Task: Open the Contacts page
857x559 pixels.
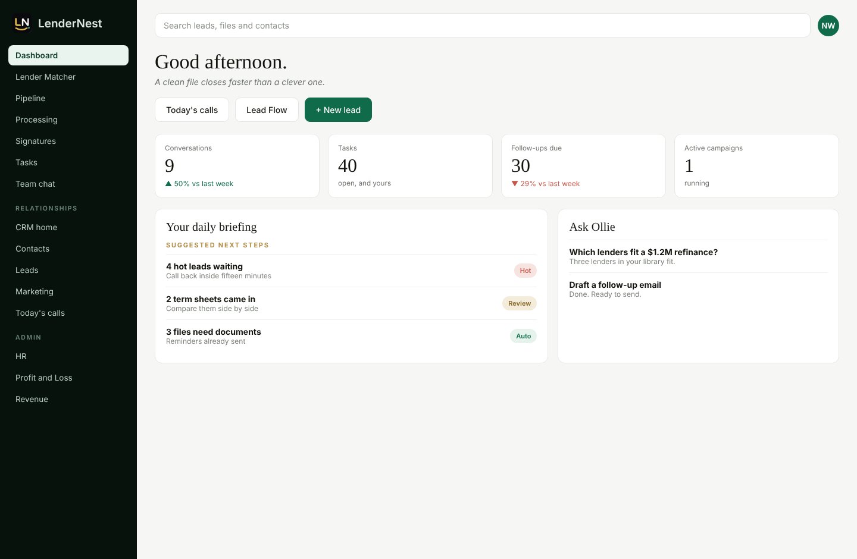Action: (68, 249)
